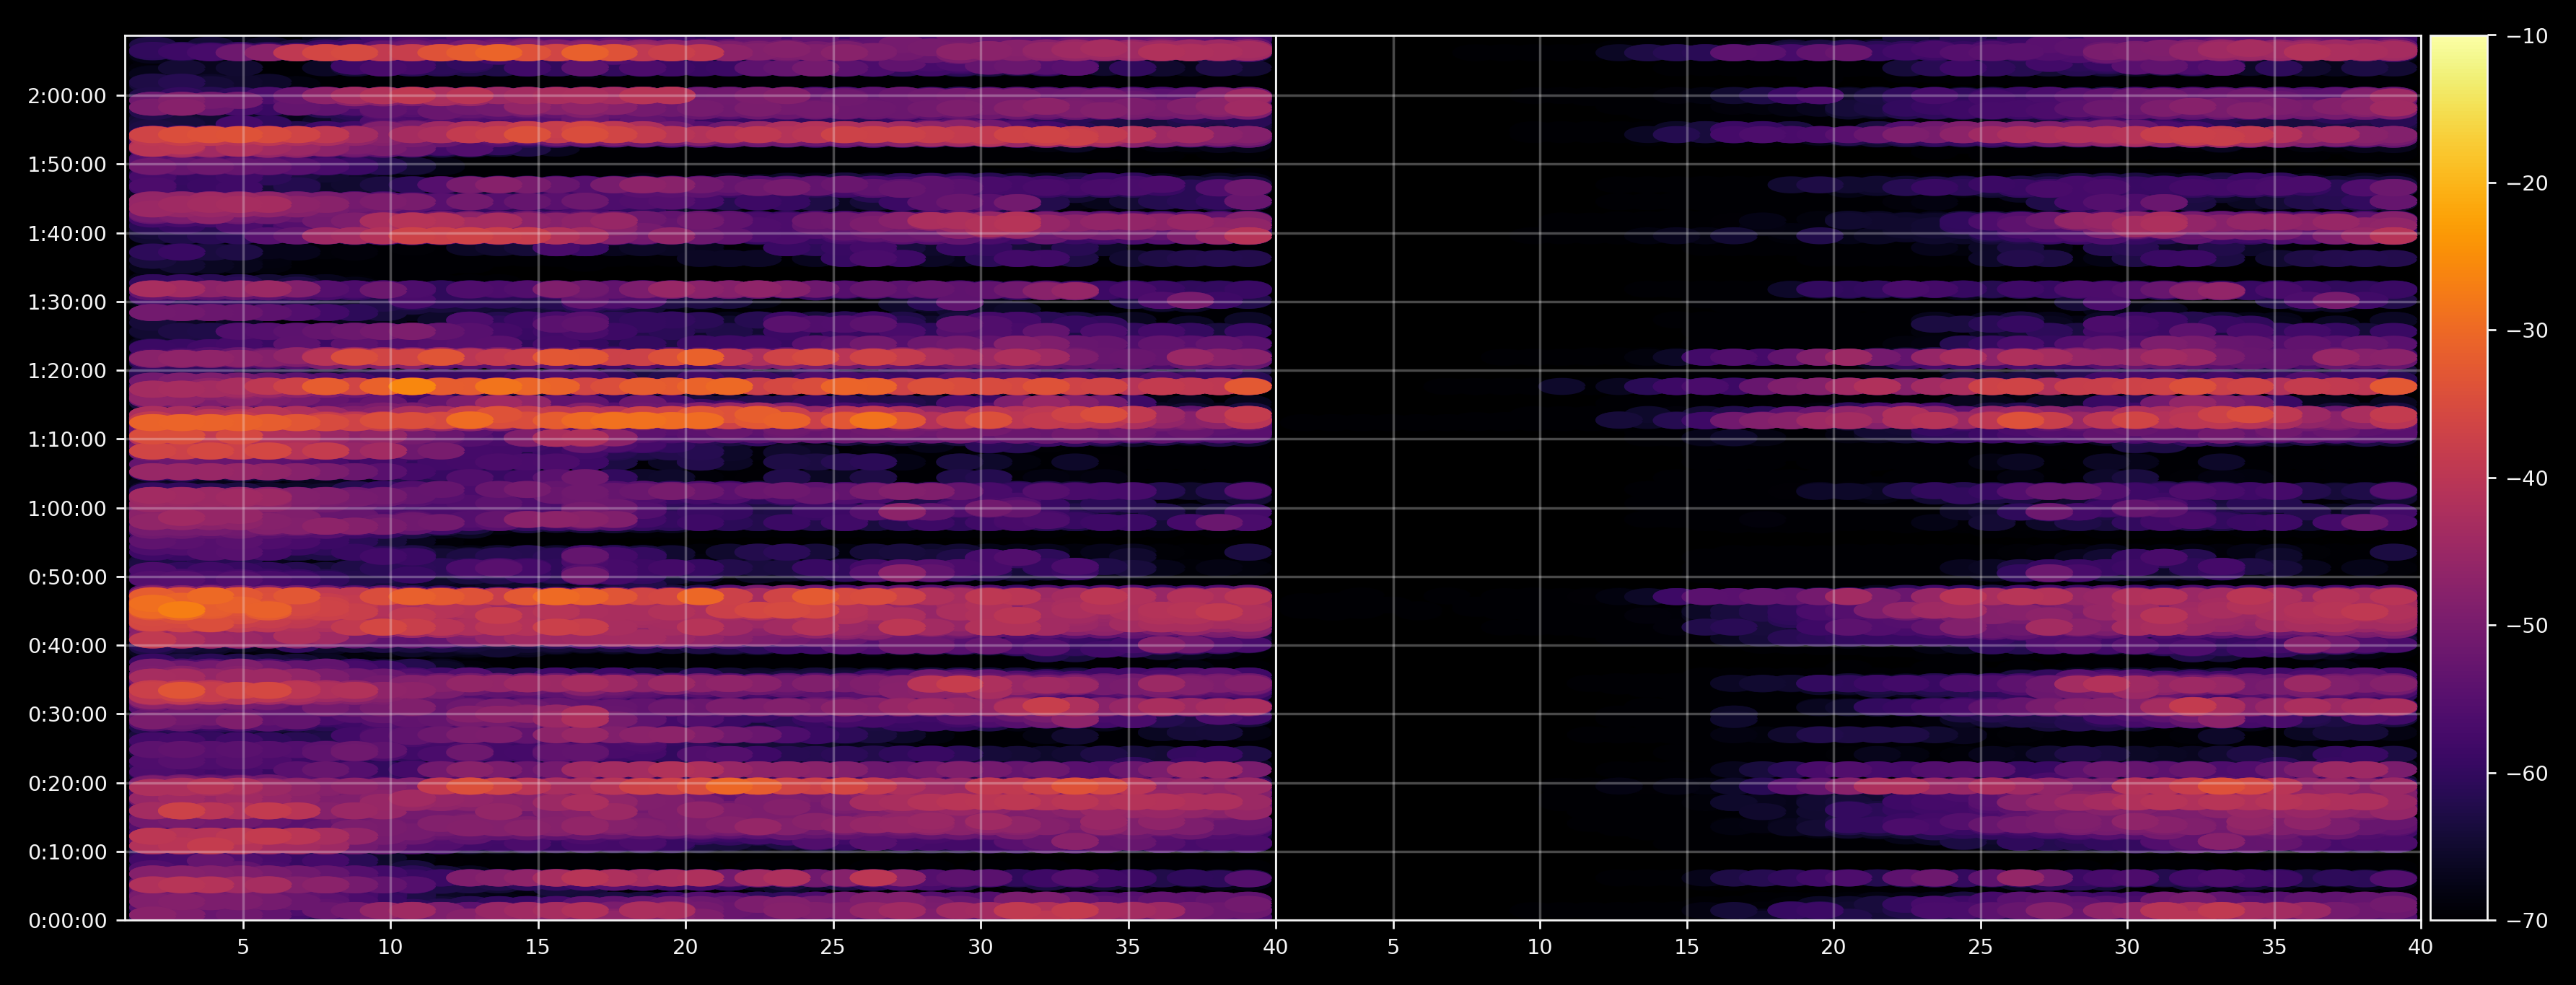
Task: Click the −50 colorbar tick label
Action: coord(2527,626)
